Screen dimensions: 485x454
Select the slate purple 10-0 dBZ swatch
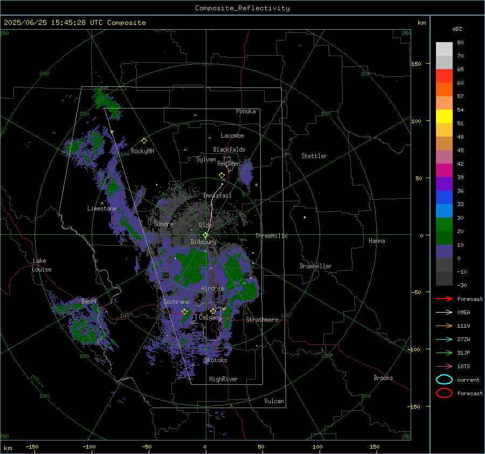[444, 252]
